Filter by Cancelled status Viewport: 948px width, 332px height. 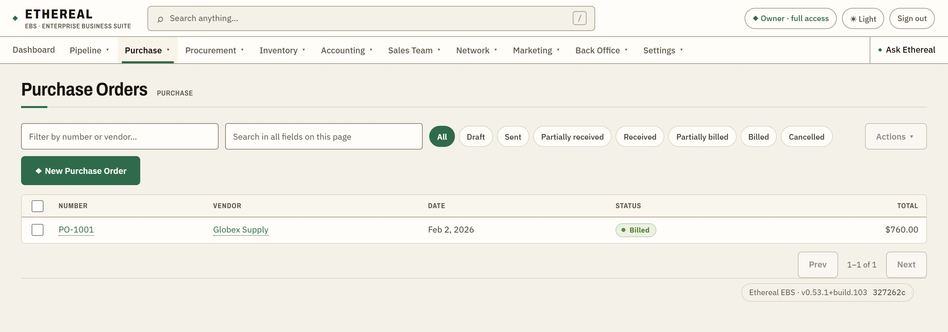point(806,137)
